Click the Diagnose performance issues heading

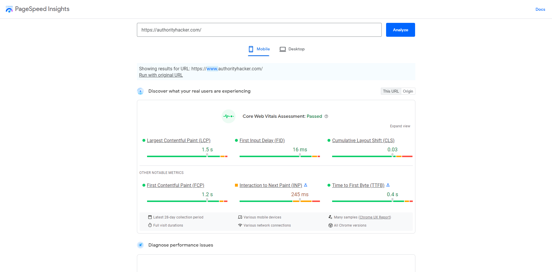tap(181, 245)
